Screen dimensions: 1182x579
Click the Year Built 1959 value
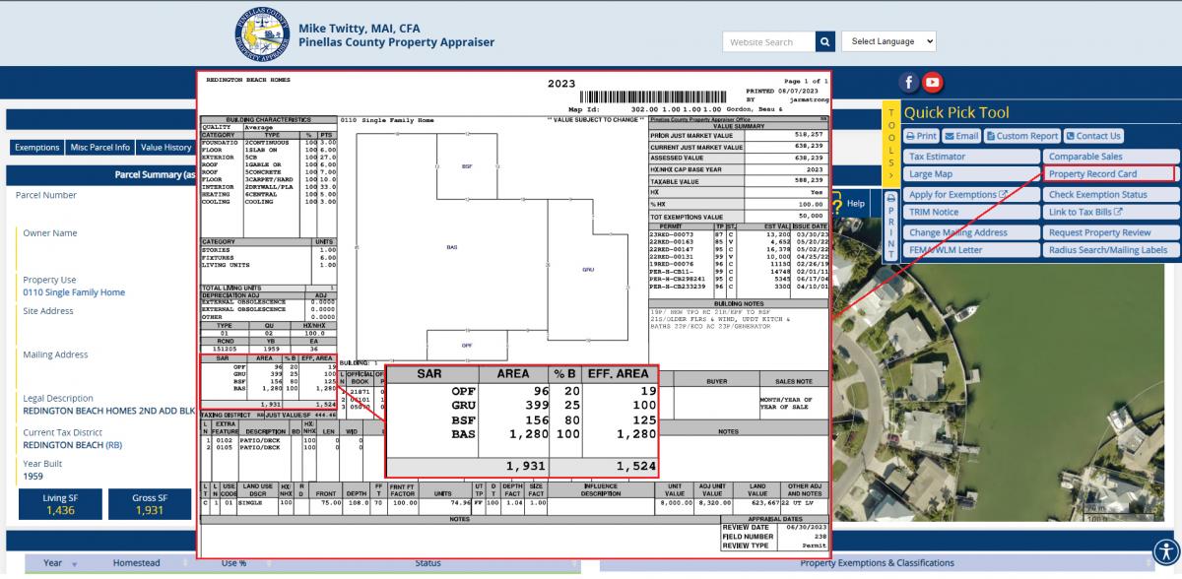pyautogui.click(x=33, y=477)
